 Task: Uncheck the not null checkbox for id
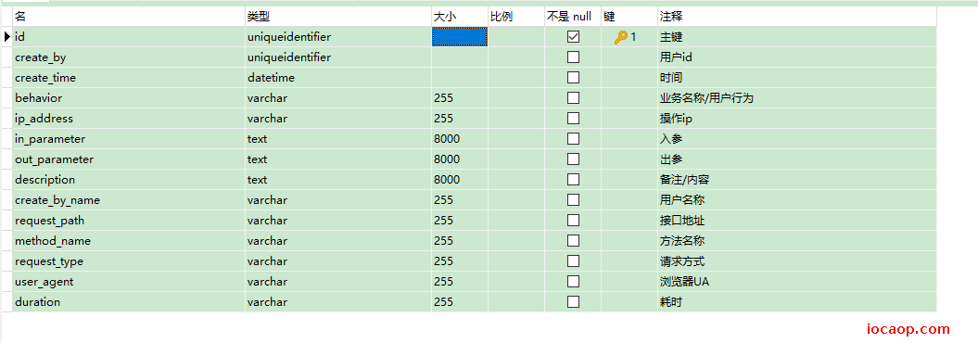573,37
